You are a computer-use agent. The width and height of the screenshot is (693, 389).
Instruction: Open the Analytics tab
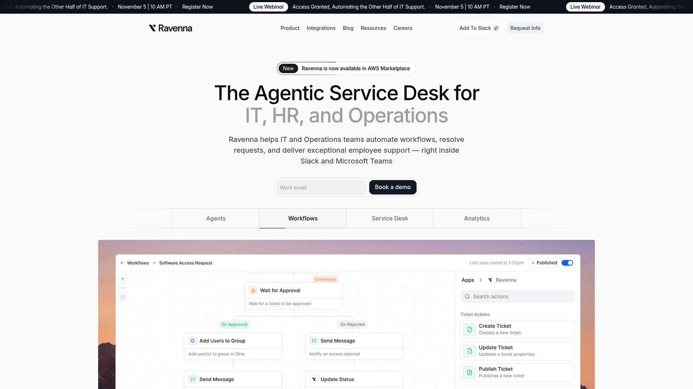(477, 218)
